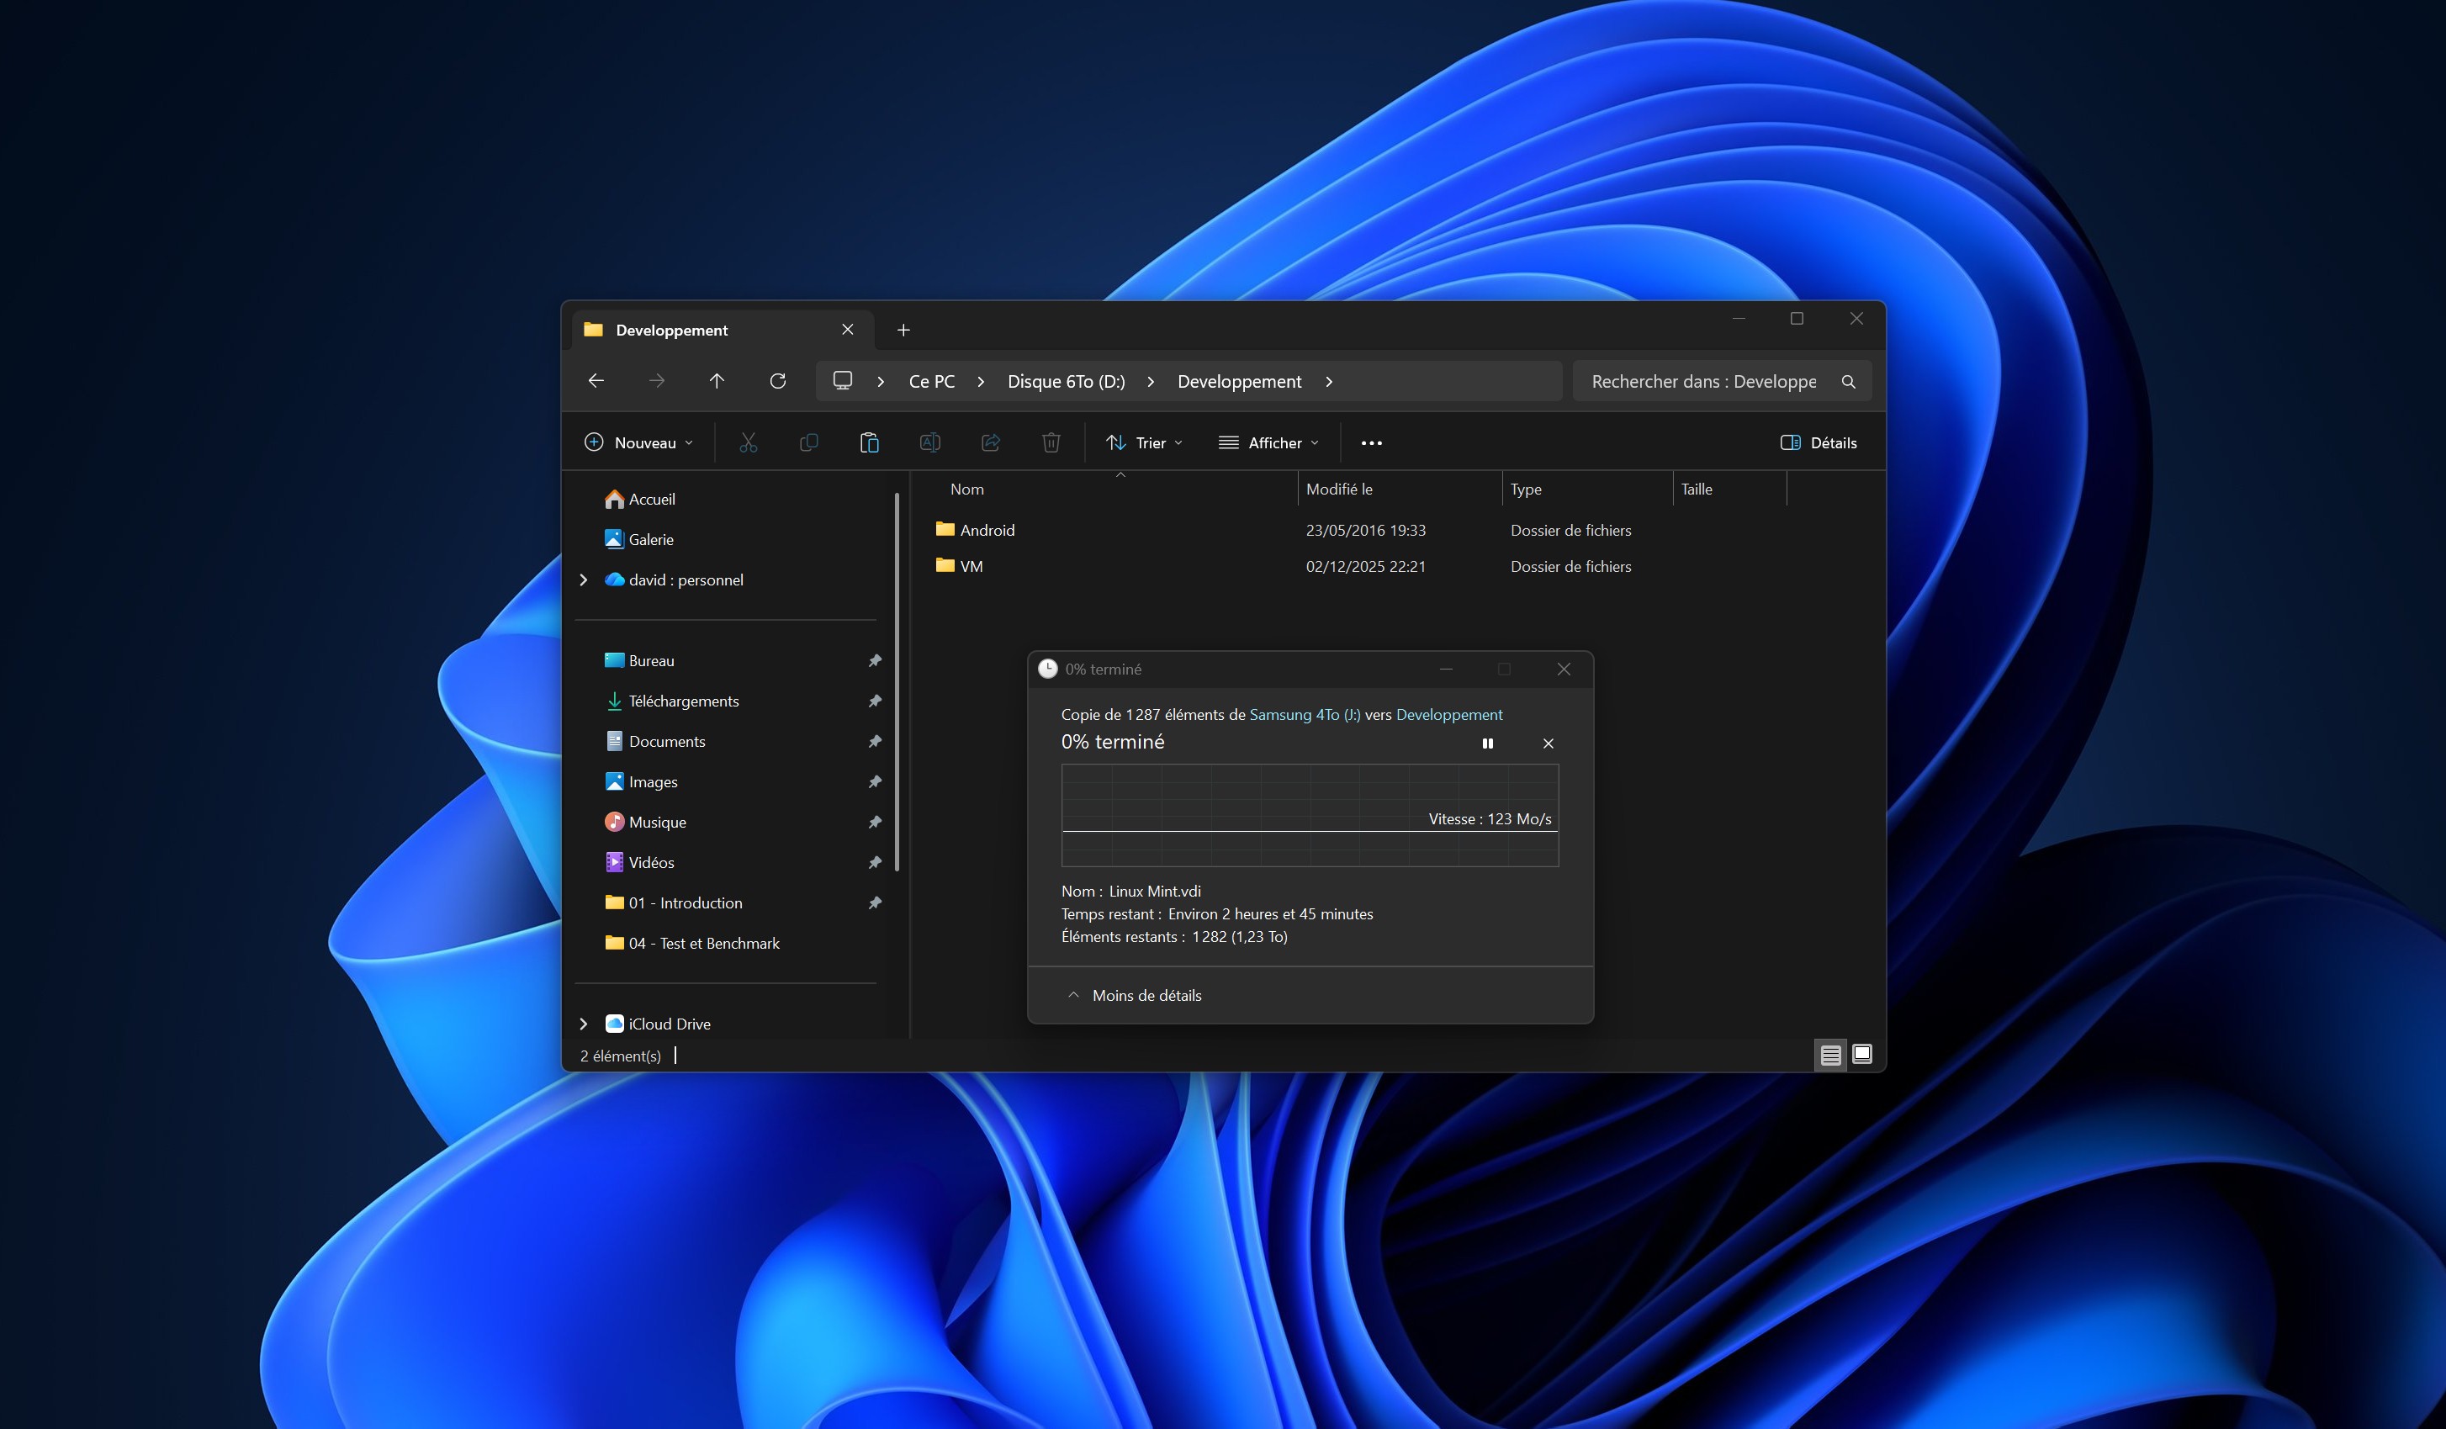Switch to large thumbnails view in status bar
This screenshot has width=2446, height=1429.
(x=1861, y=1054)
